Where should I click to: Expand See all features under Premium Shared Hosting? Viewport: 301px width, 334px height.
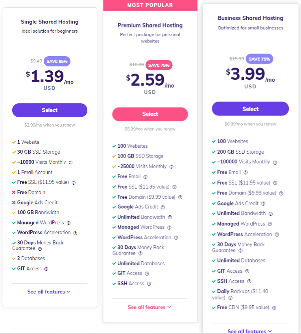click(150, 307)
